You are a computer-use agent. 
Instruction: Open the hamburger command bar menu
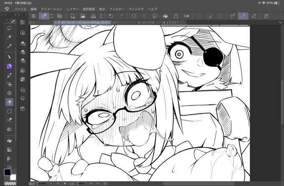(x=33, y=16)
